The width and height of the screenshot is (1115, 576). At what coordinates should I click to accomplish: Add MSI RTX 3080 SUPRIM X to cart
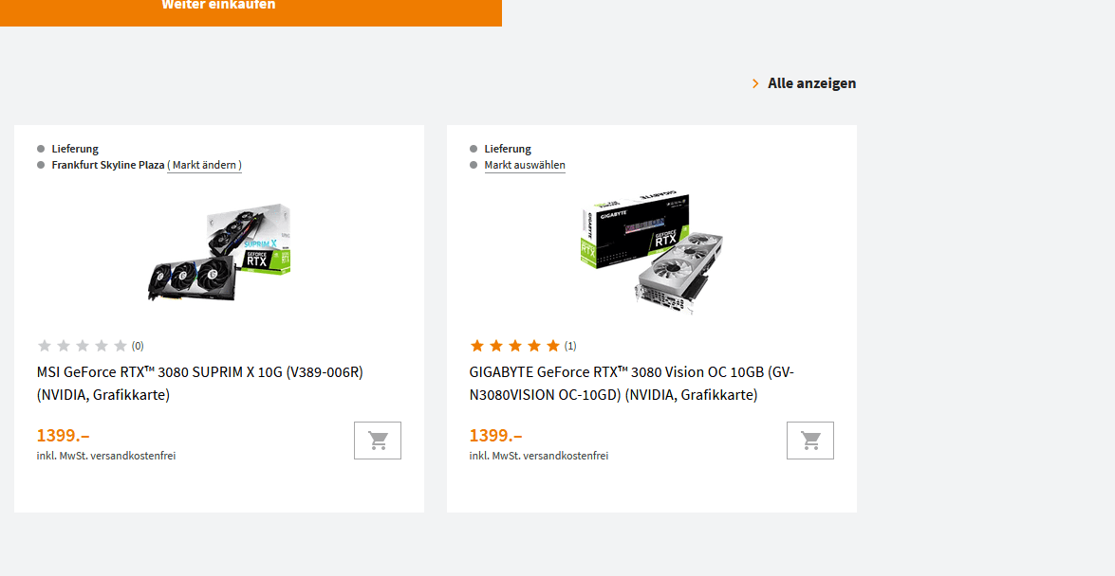pyautogui.click(x=378, y=441)
